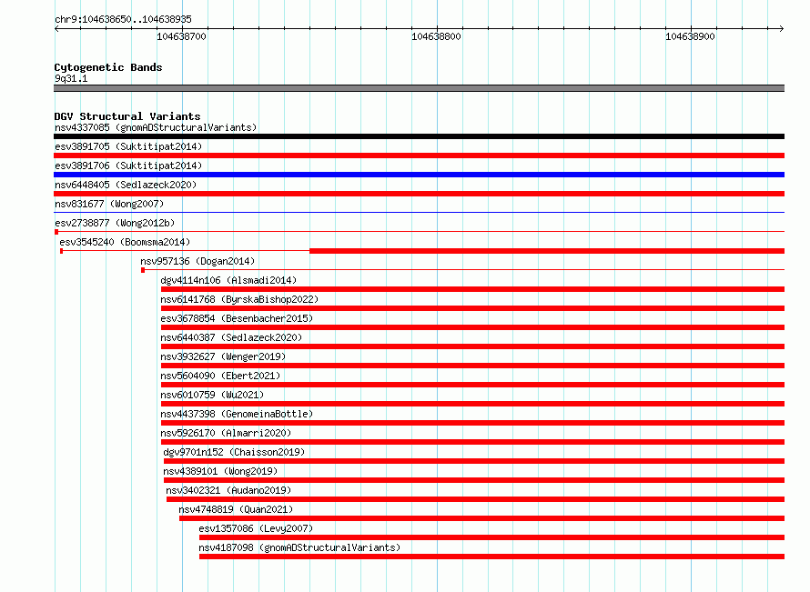
Task: Click ruler position label 104638800
Action: pyautogui.click(x=436, y=36)
